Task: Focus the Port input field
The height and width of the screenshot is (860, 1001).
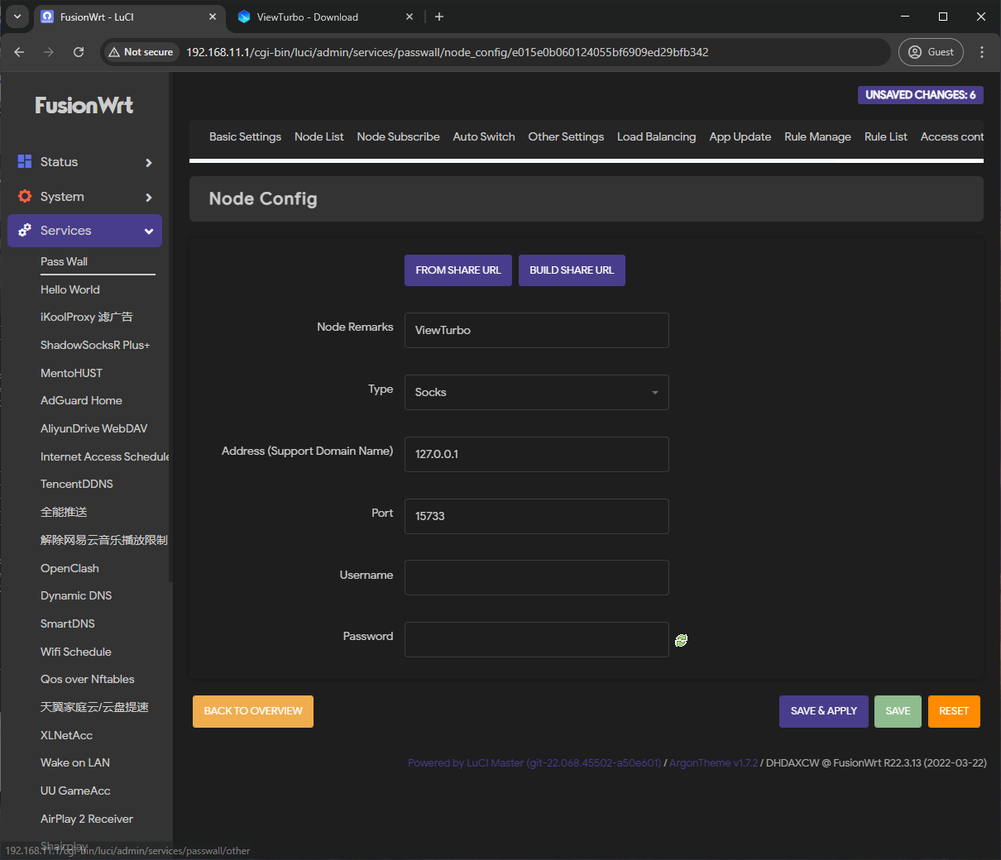Action: tap(536, 516)
